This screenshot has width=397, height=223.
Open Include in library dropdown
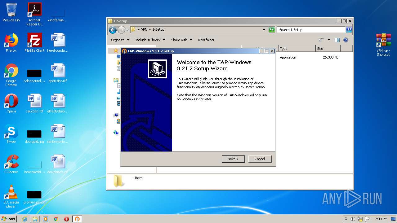(150, 40)
